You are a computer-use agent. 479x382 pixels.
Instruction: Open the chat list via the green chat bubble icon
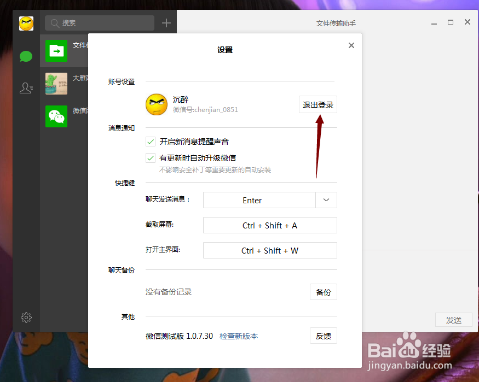[x=26, y=56]
